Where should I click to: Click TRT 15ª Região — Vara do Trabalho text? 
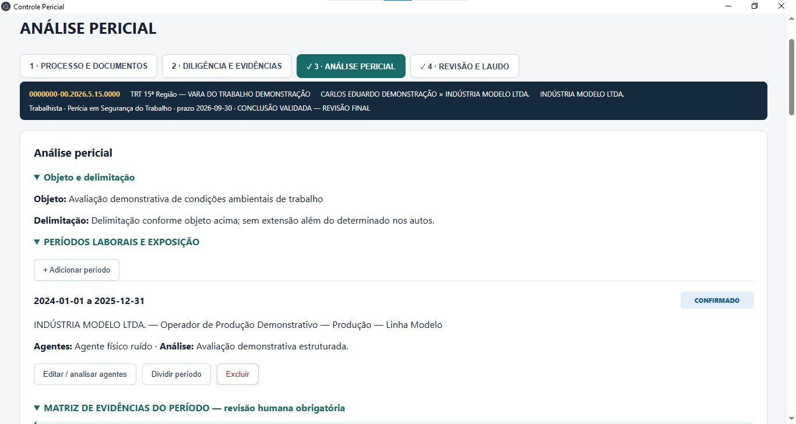coord(220,94)
